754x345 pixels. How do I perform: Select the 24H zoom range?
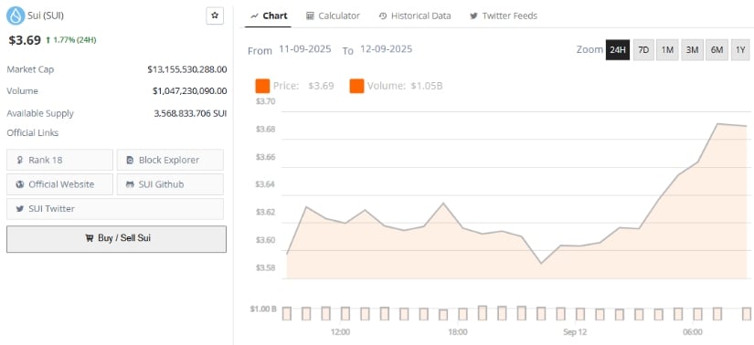pos(618,50)
